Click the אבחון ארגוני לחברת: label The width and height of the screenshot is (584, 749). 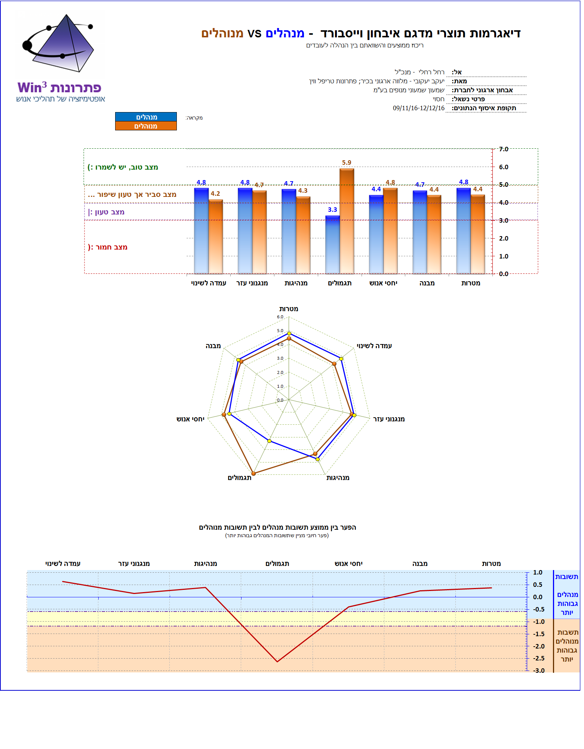tap(482, 90)
